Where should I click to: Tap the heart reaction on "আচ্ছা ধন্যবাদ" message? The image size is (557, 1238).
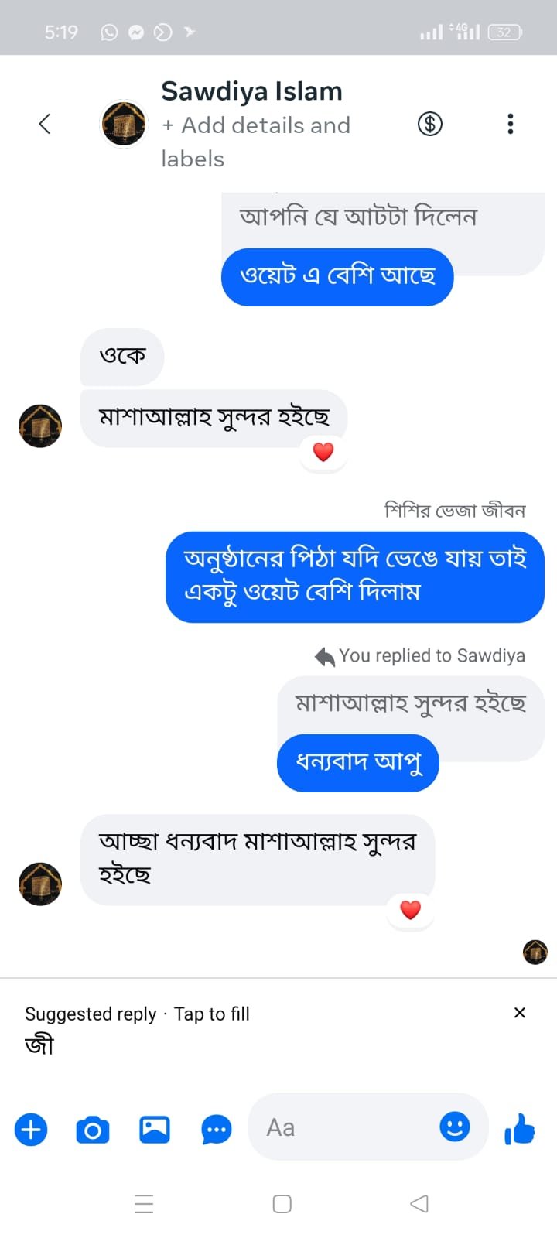[x=410, y=910]
